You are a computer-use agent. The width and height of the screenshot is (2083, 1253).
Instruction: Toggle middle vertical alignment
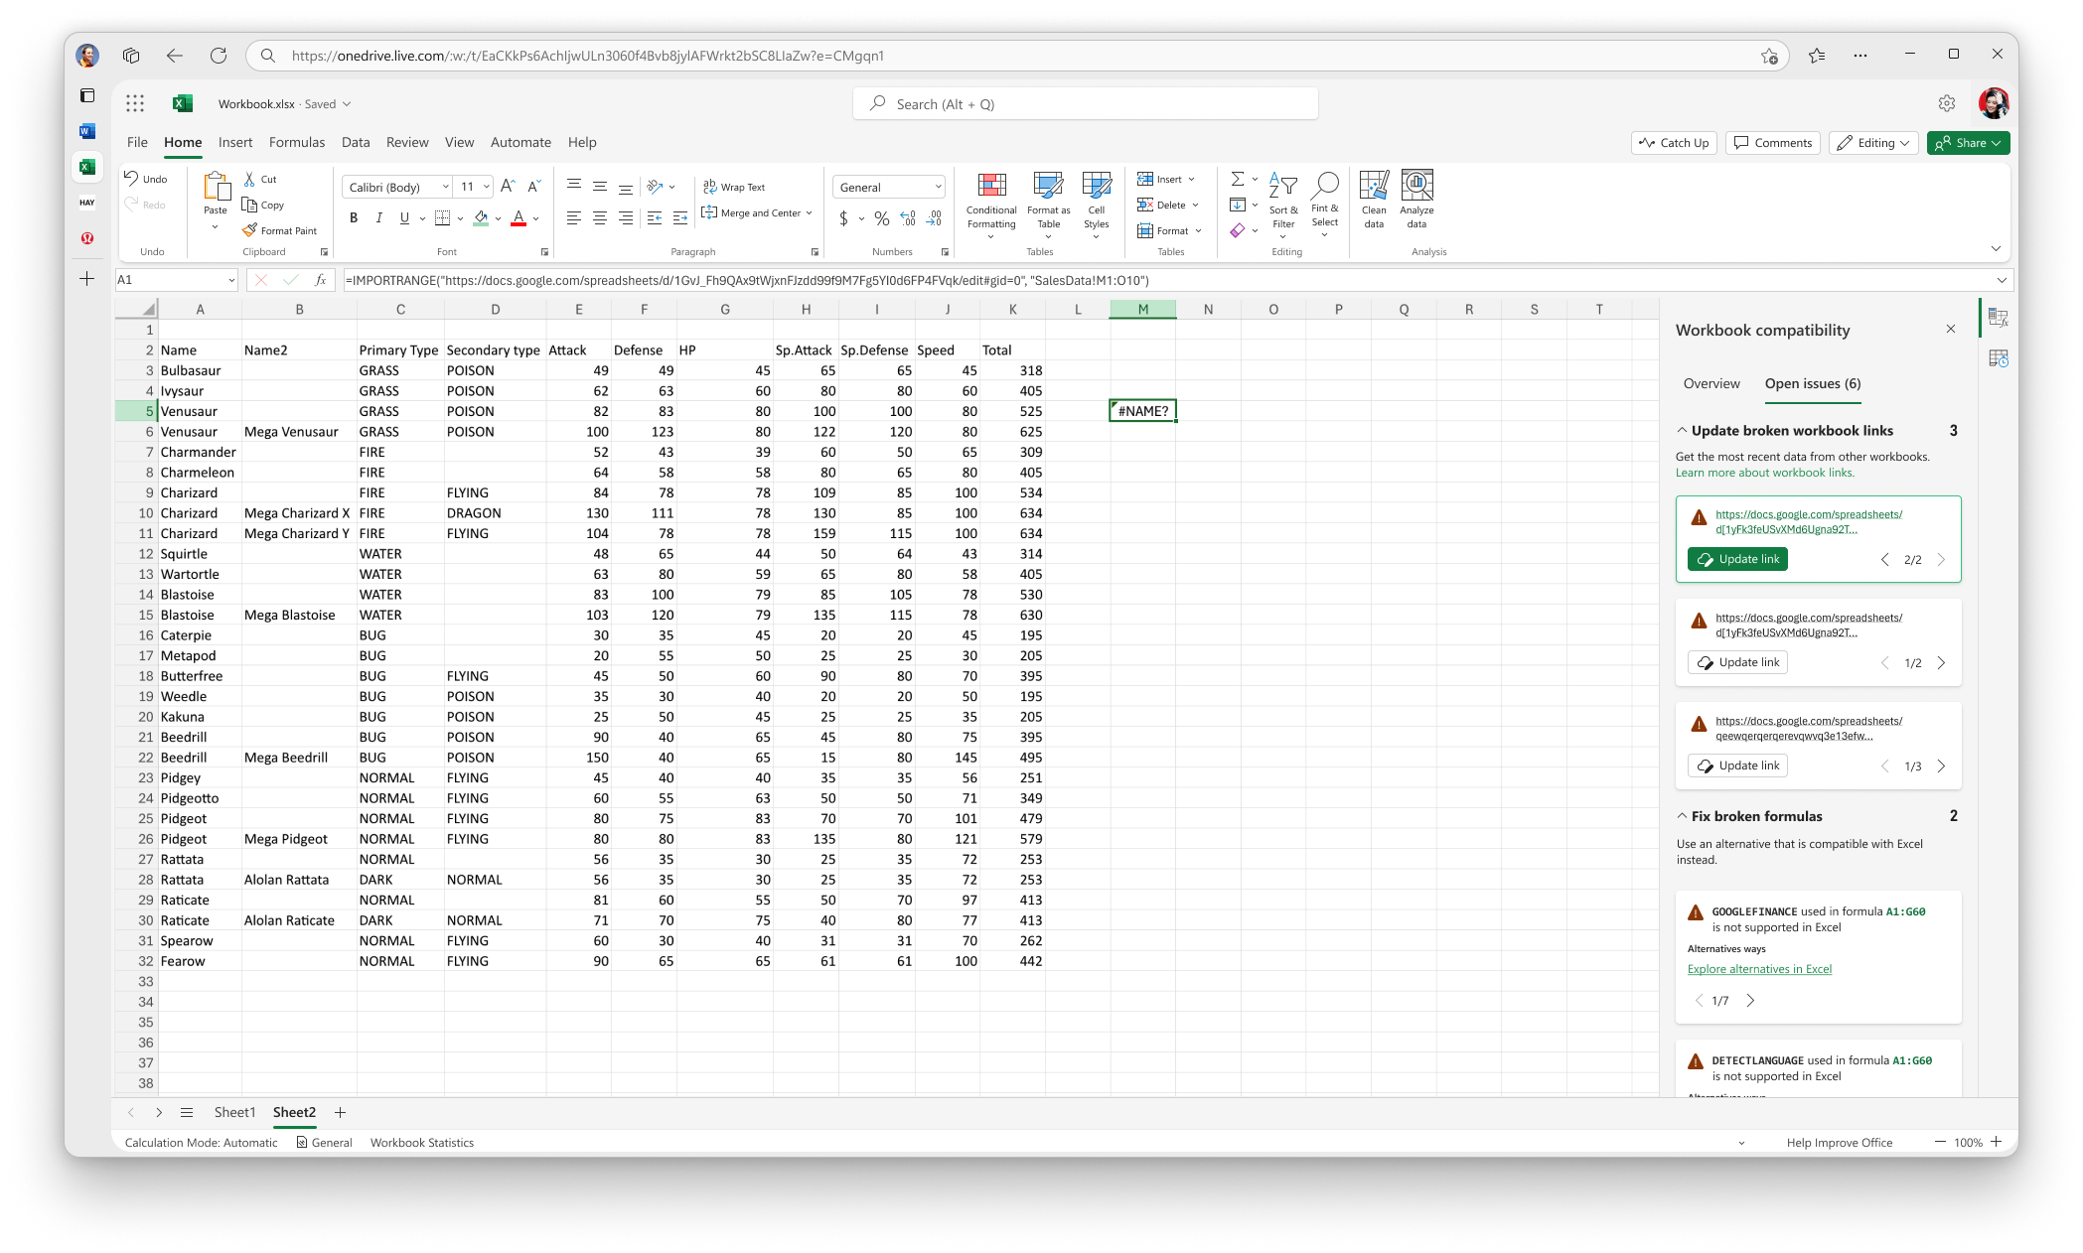[x=599, y=187]
